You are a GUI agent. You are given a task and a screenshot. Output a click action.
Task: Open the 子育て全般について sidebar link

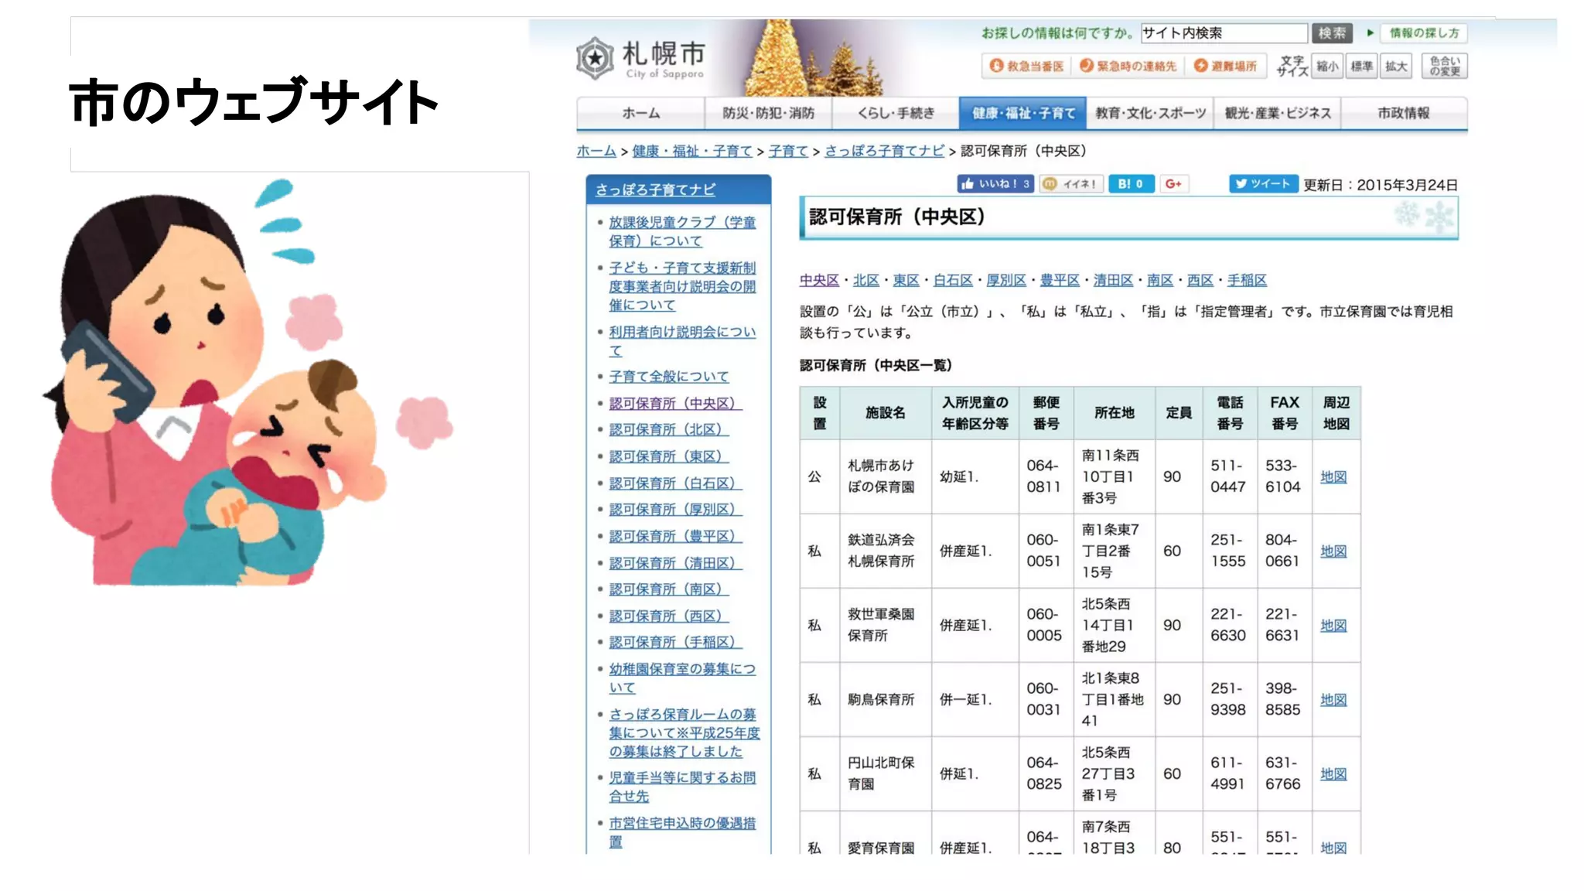(668, 377)
